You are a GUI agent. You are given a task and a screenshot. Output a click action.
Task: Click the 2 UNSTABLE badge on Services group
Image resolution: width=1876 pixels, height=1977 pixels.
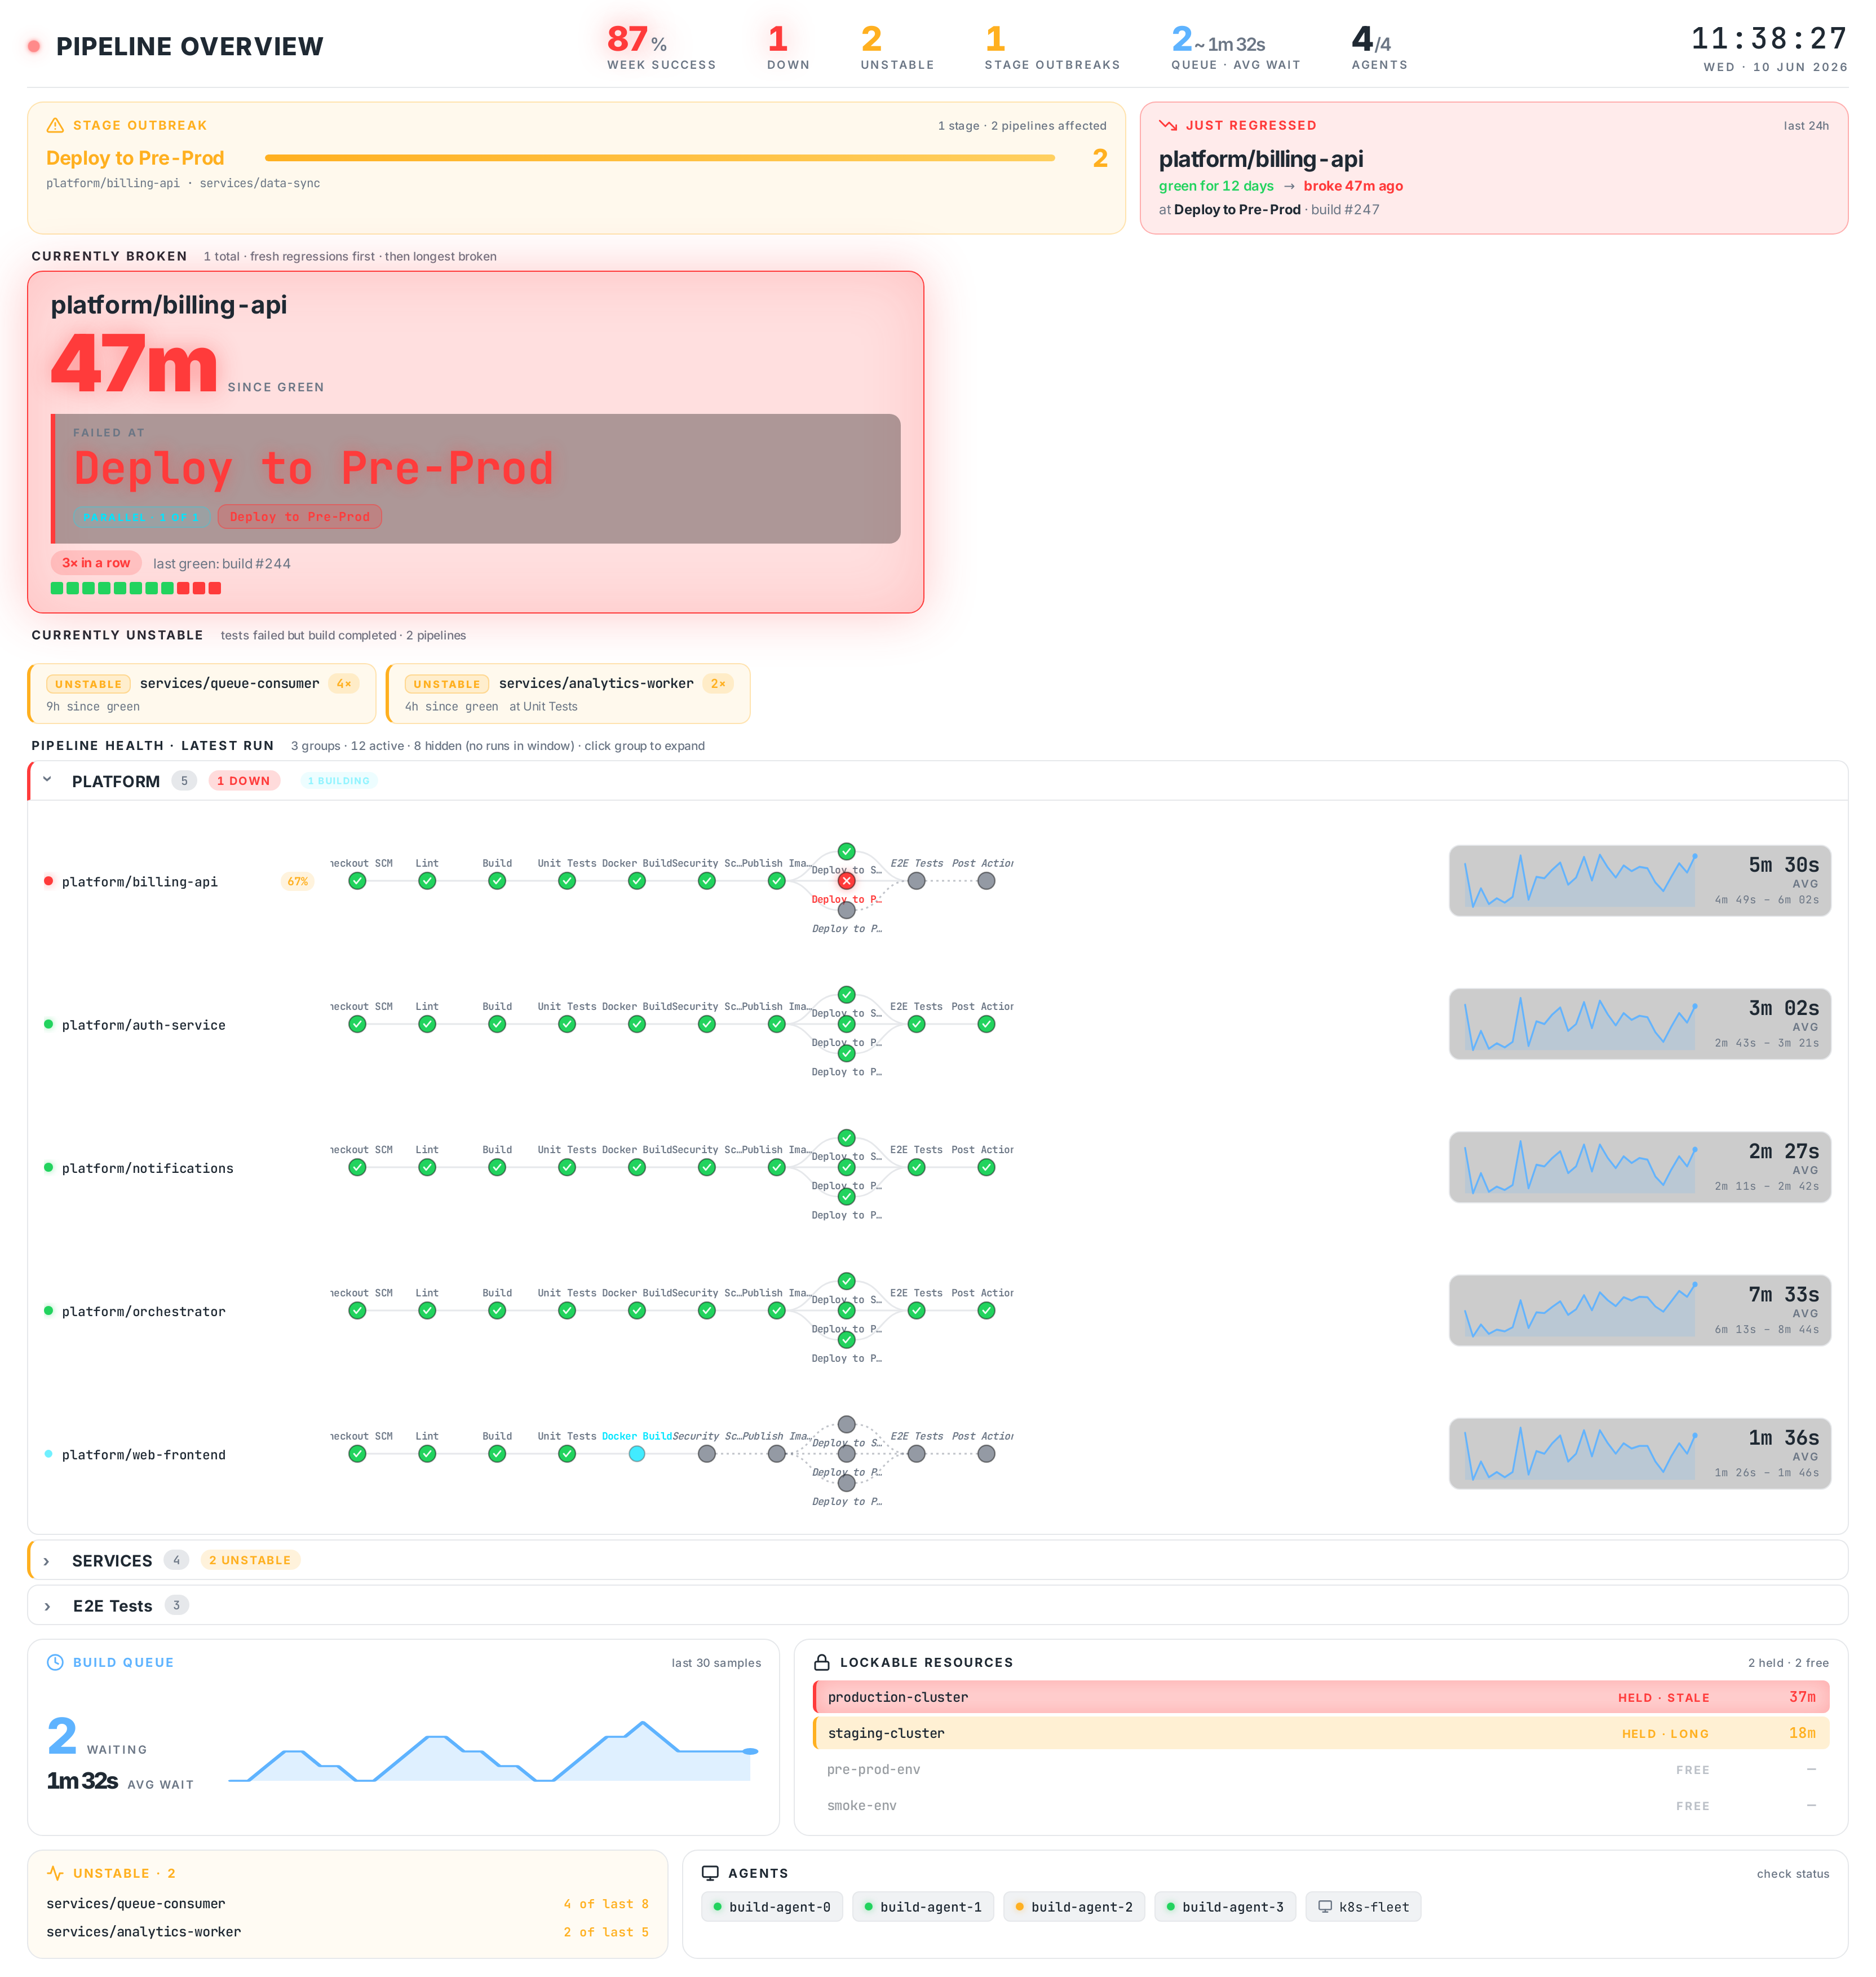pos(250,1560)
